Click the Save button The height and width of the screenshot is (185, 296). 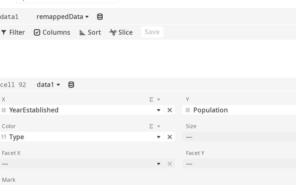click(152, 32)
